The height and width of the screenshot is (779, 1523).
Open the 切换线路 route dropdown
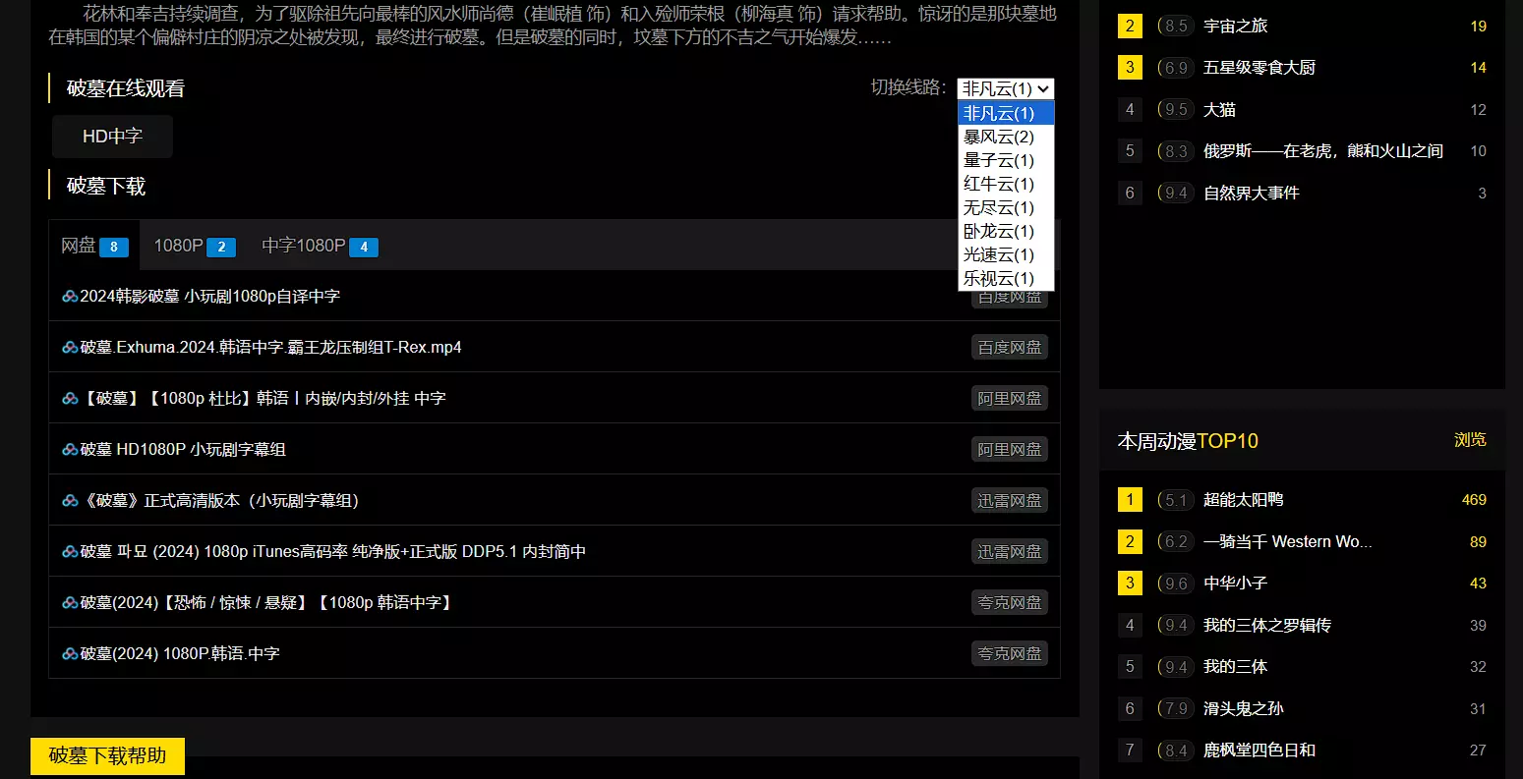coord(1005,88)
